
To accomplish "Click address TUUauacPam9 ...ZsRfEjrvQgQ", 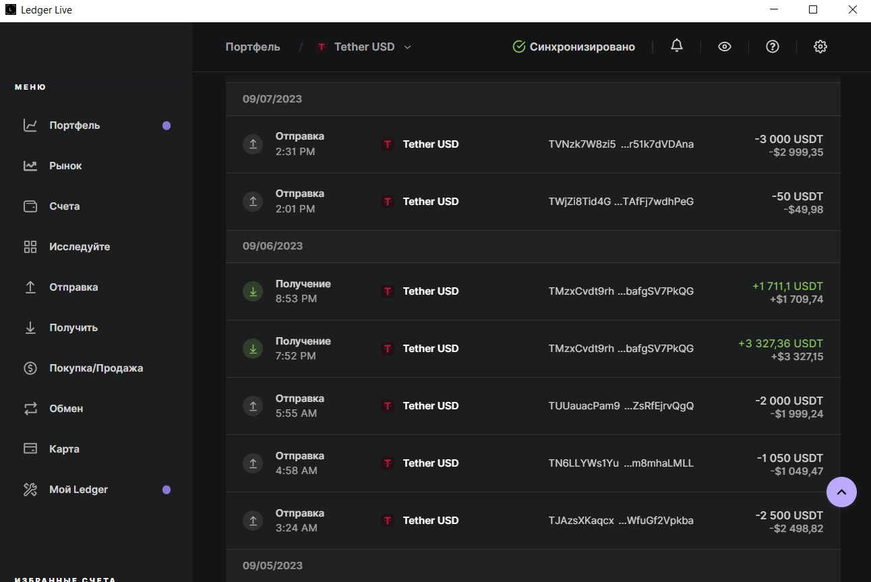I will click(x=621, y=406).
